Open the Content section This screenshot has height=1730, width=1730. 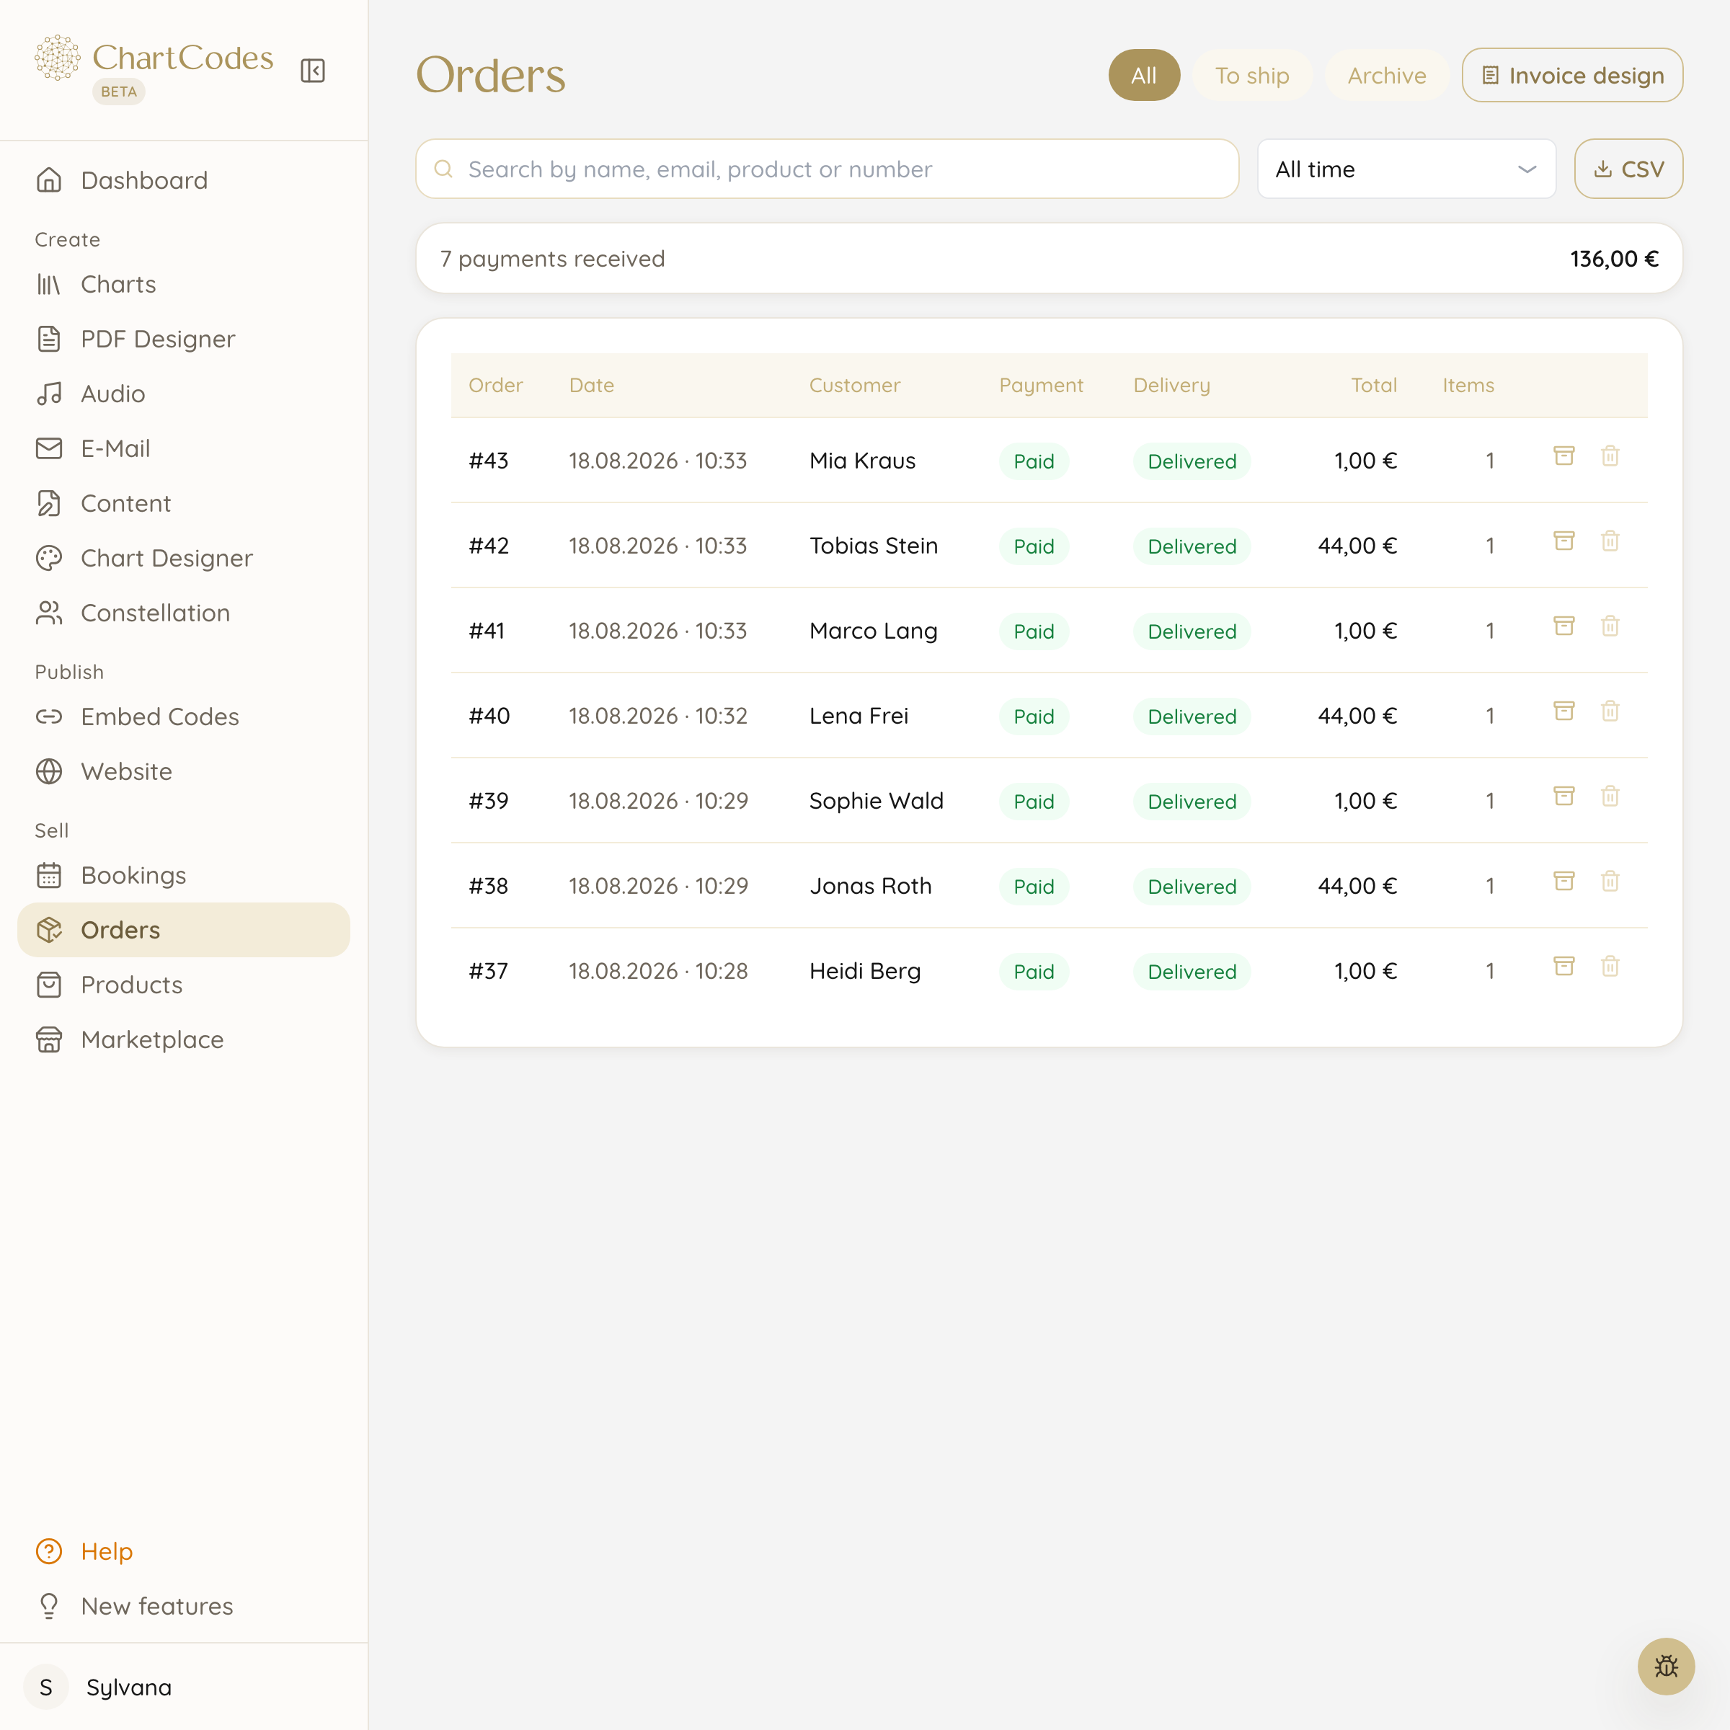(184, 503)
